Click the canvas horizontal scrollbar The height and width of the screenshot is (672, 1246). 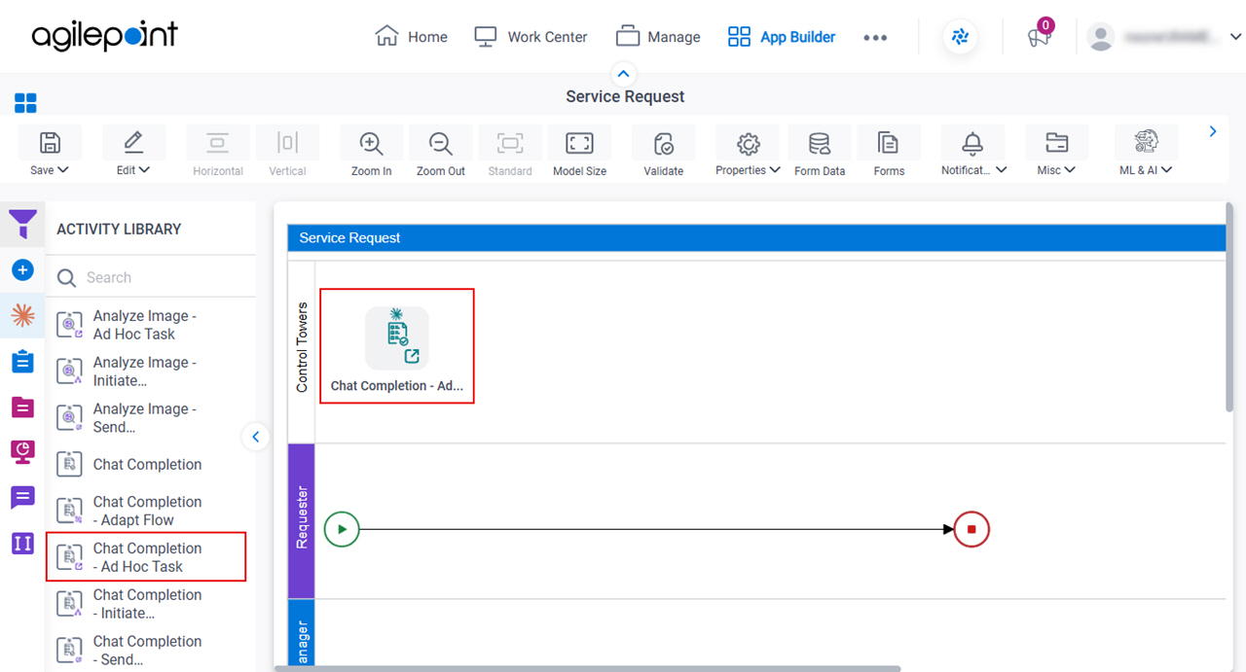pos(587,668)
